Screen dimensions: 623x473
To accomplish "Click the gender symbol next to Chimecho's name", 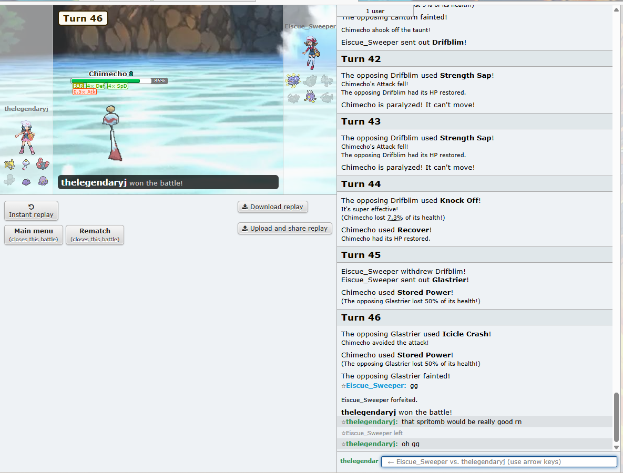I will click(131, 74).
